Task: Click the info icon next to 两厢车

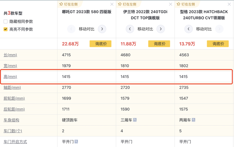Action: pyautogui.click(x=194, y=120)
